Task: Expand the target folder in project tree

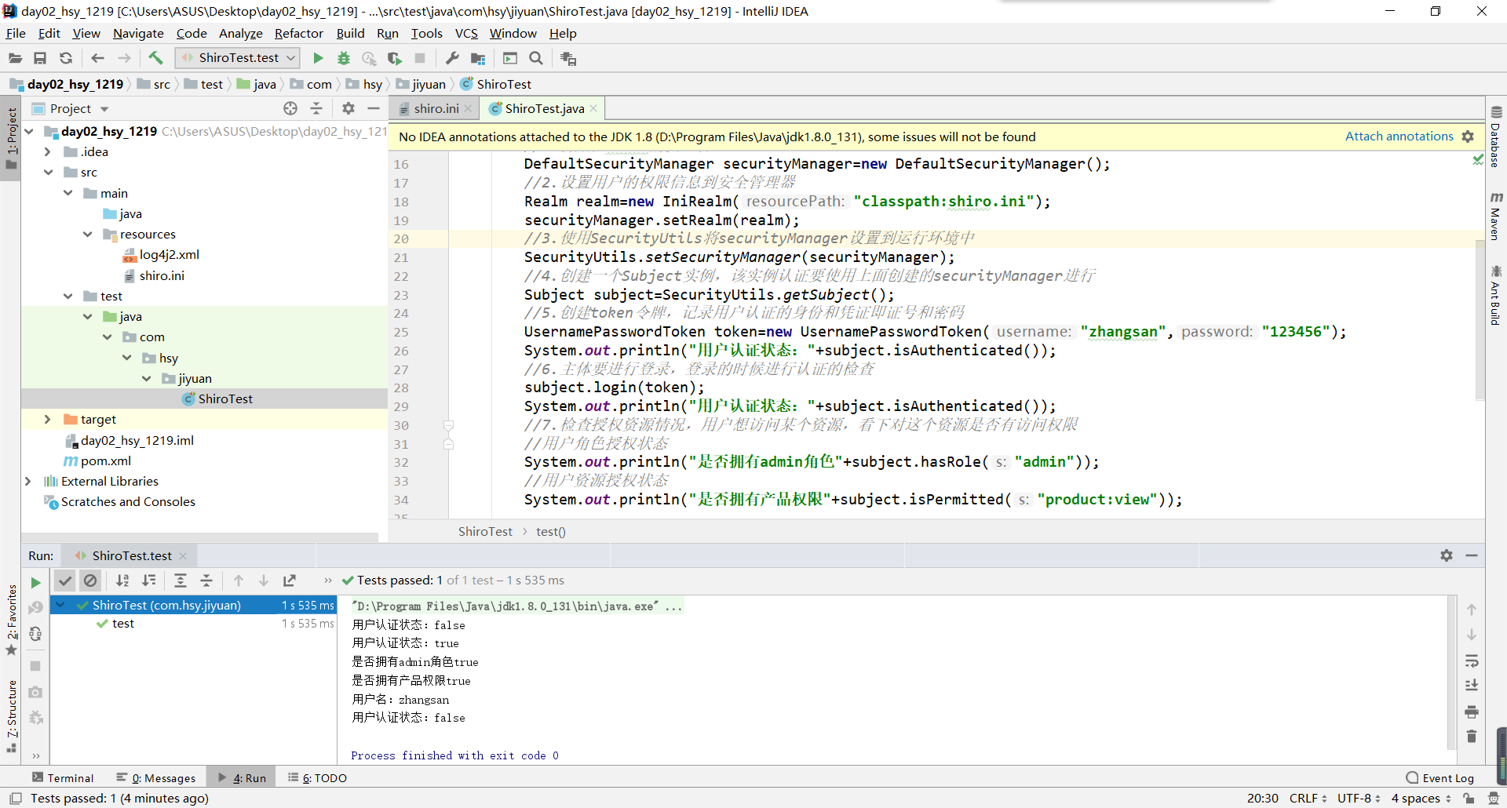Action: coord(47,420)
